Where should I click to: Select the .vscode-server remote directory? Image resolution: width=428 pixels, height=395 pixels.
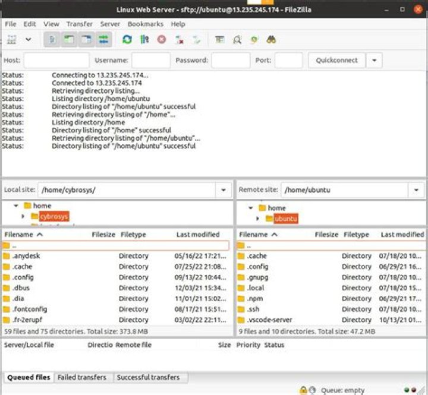[x=269, y=320]
